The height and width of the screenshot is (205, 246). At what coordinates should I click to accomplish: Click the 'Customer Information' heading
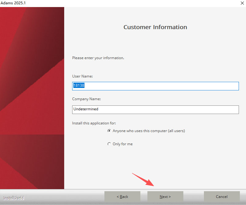(155, 27)
